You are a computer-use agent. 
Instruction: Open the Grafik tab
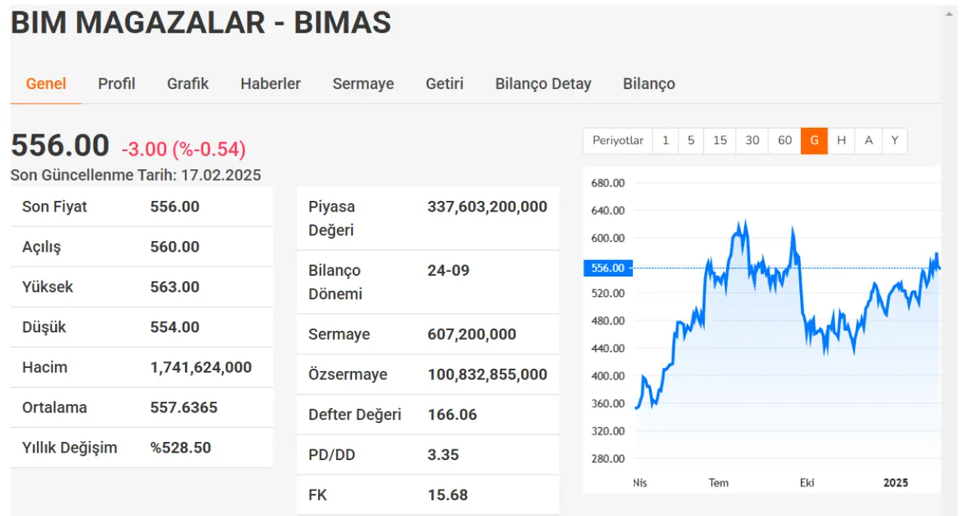(x=187, y=84)
